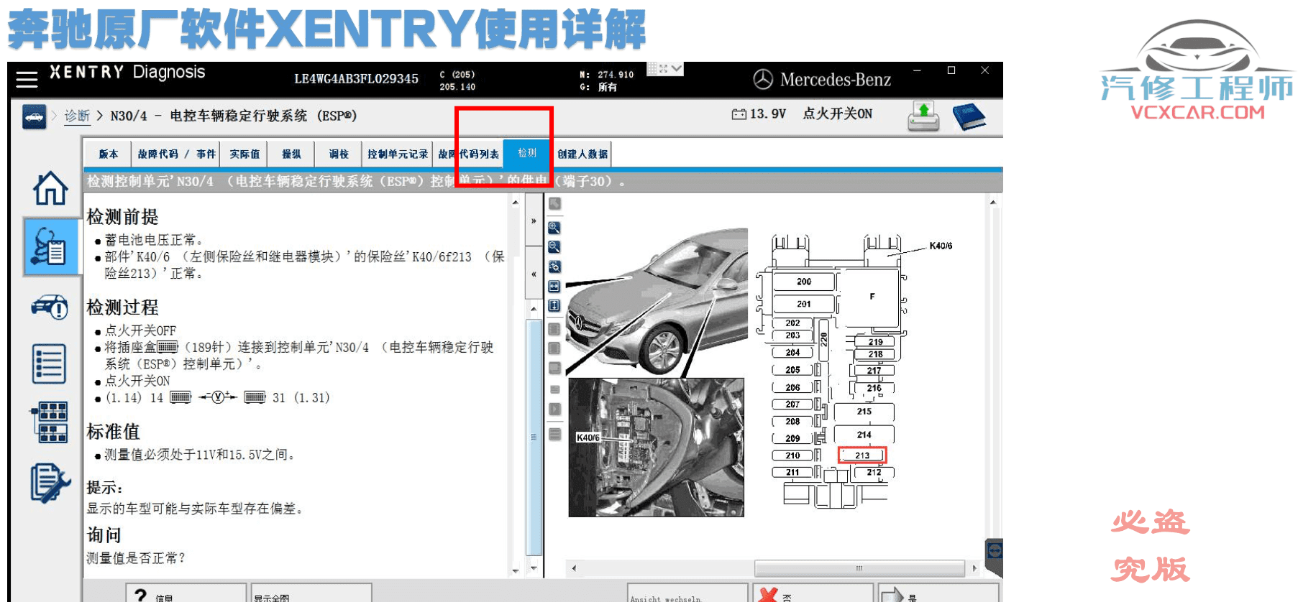Screen dimensions: 1298x602
Task: Fit image to height icon
Action: pyautogui.click(x=554, y=305)
